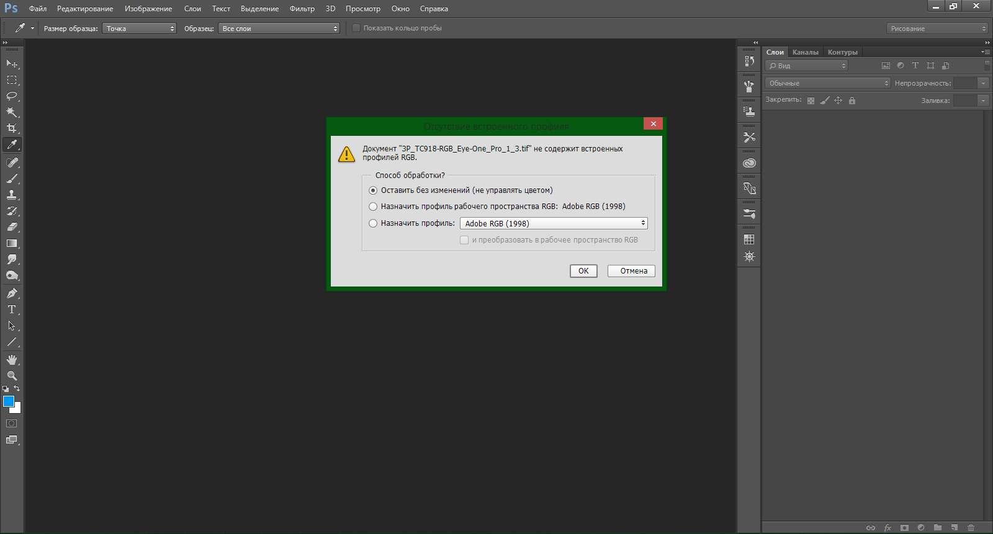Select the Clone Stamp tool

pos(12,195)
